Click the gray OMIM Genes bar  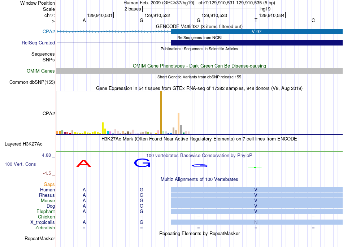[200, 71]
